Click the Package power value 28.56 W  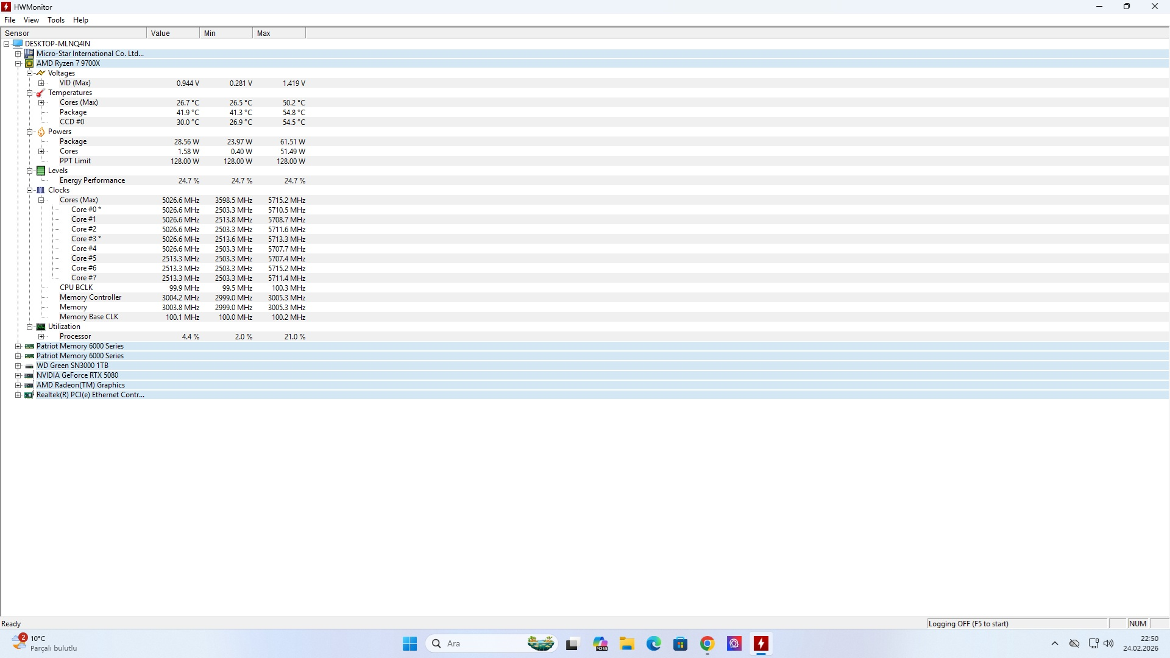pyautogui.click(x=186, y=141)
